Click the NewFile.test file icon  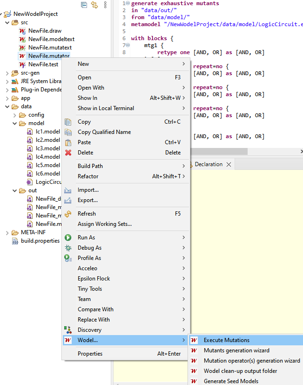pyautogui.click(x=22, y=64)
